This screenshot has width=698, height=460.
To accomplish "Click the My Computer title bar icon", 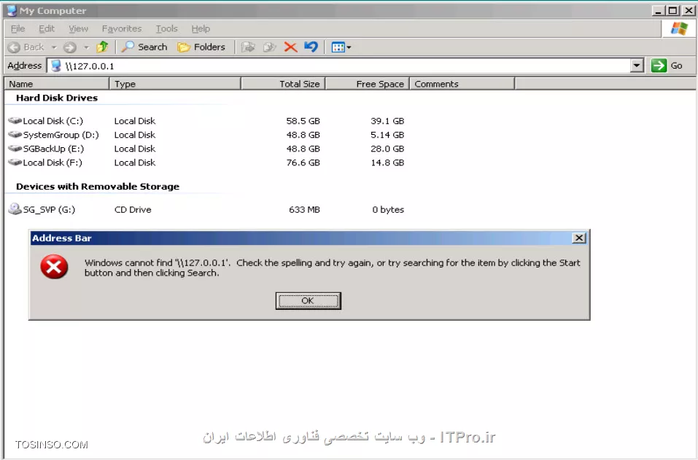I will pyautogui.click(x=12, y=10).
